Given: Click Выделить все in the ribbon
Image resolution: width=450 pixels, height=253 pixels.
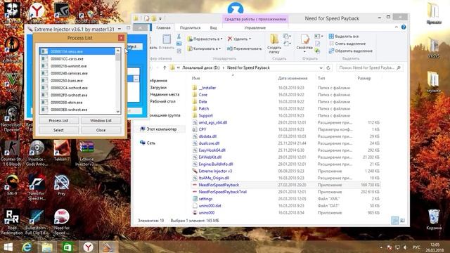Looking at the screenshot, I should click(344, 36).
